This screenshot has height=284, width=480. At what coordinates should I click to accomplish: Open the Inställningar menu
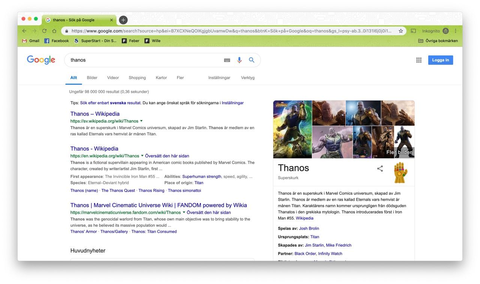(219, 78)
